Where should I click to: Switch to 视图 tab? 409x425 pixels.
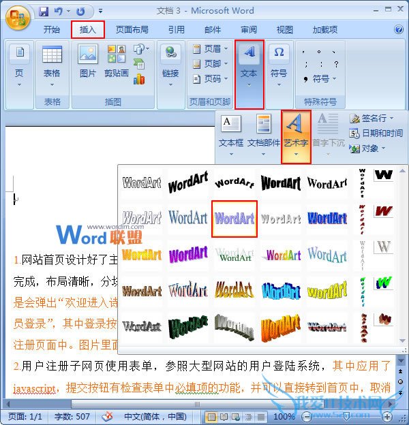pyautogui.click(x=285, y=29)
